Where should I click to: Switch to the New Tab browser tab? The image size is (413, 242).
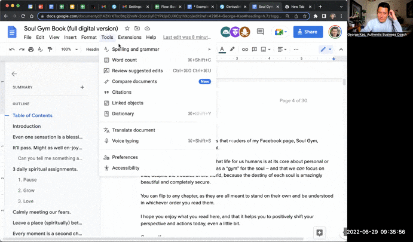298,7
